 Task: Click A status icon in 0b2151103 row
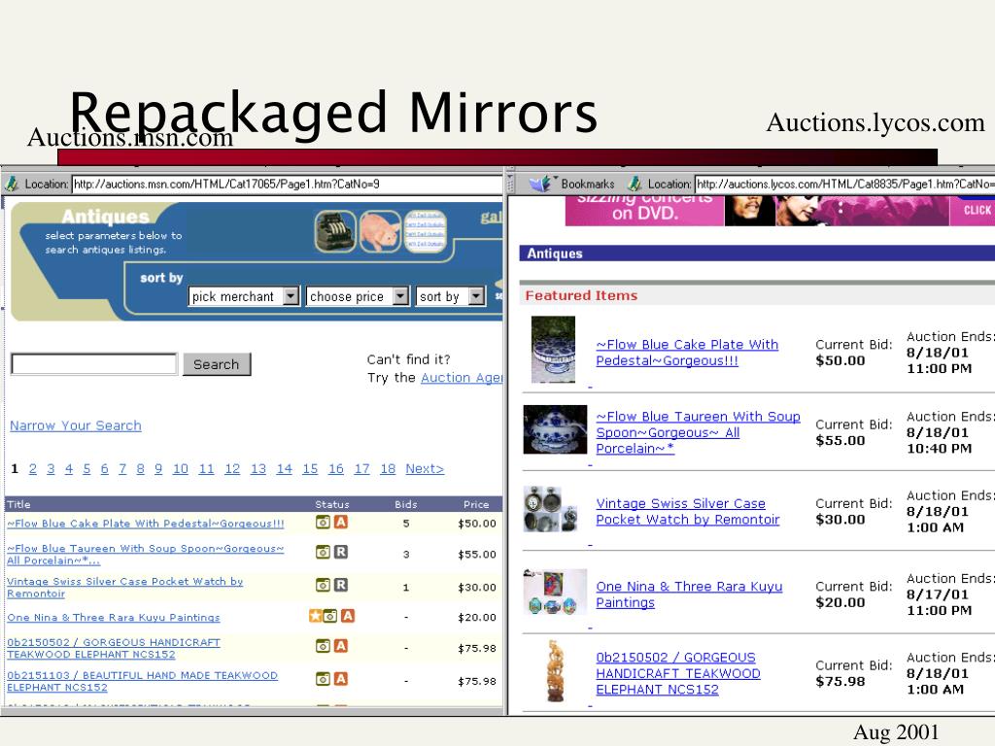[341, 679]
